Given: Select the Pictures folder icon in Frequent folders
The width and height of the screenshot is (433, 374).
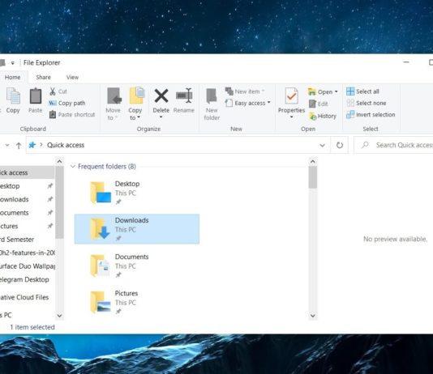Looking at the screenshot, I should point(101,302).
